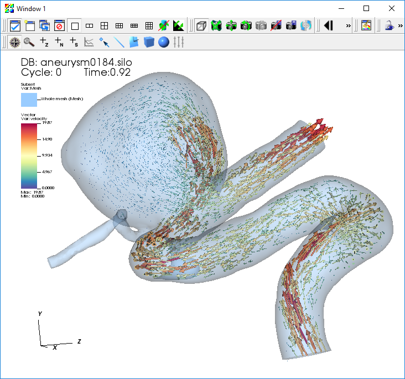Toggle spin mode icon with red slash

coord(164,25)
